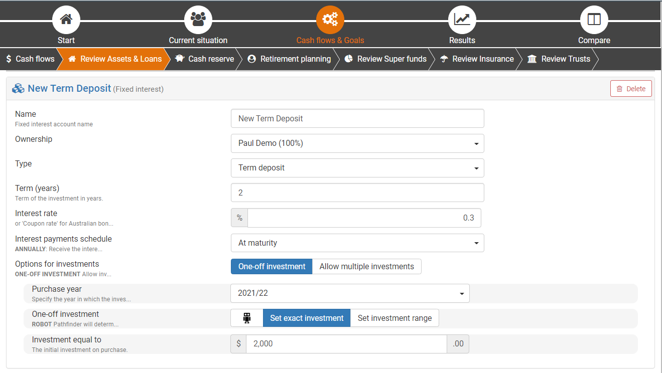The height and width of the screenshot is (373, 662).
Task: Open the Current situation people icon
Action: click(198, 20)
